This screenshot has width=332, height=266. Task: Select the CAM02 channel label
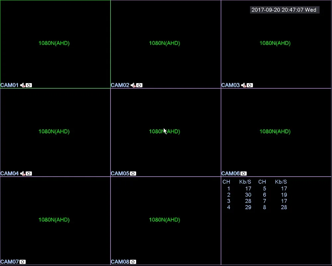(120, 85)
